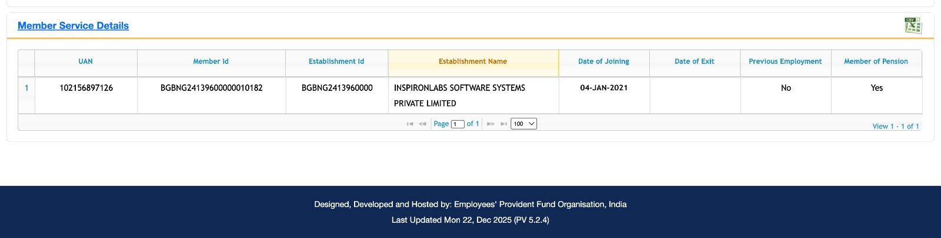Sort by the Member Id column header

[211, 62]
